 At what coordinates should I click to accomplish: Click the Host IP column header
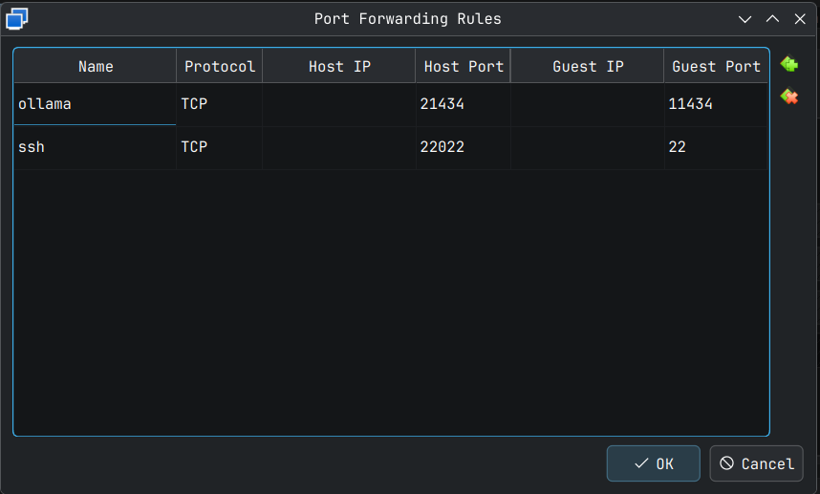click(x=339, y=67)
